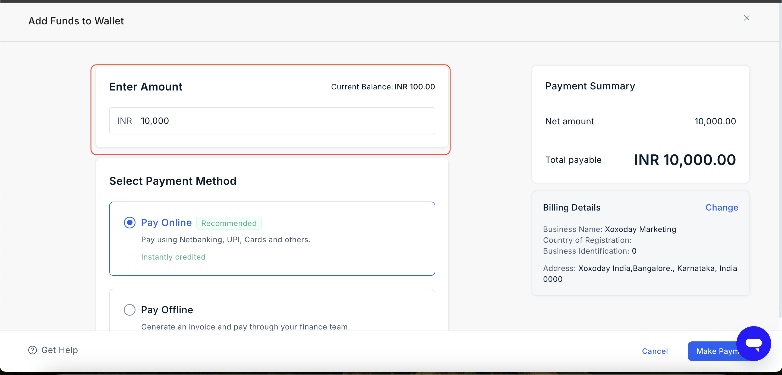Image resolution: width=782 pixels, height=375 pixels.
Task: Click the Net amount 10,000.00 value
Action: [x=715, y=121]
